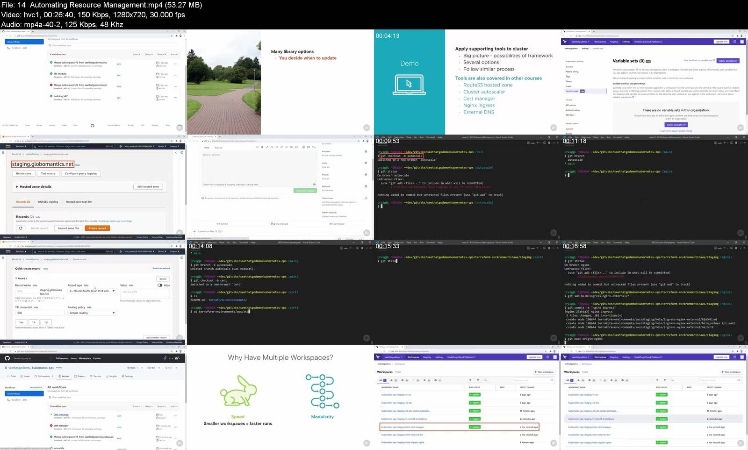
Task: Open Services dropdown in staging.globomantics.net thumbnail
Action: coord(20,146)
